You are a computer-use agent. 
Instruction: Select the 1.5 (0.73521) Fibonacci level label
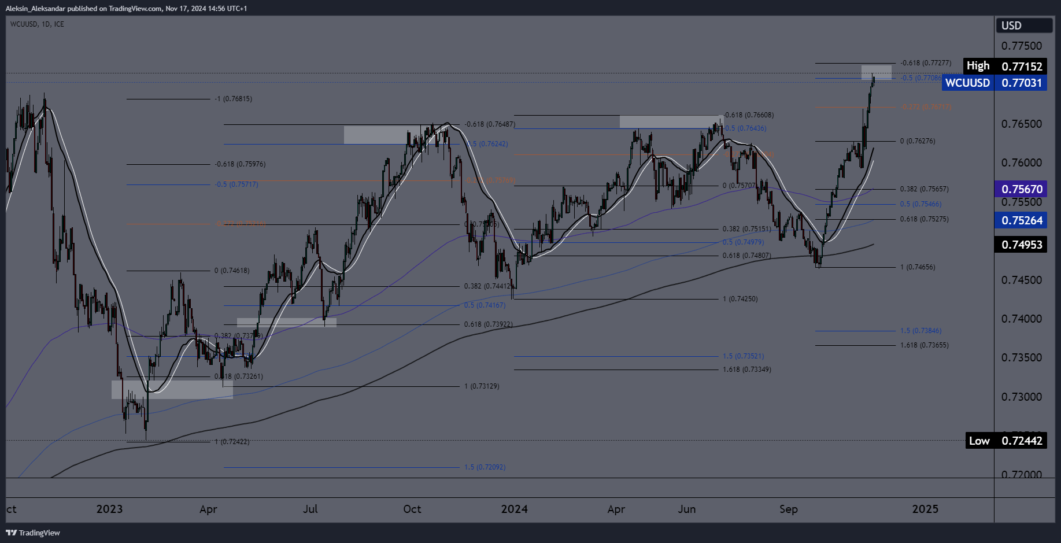point(743,356)
